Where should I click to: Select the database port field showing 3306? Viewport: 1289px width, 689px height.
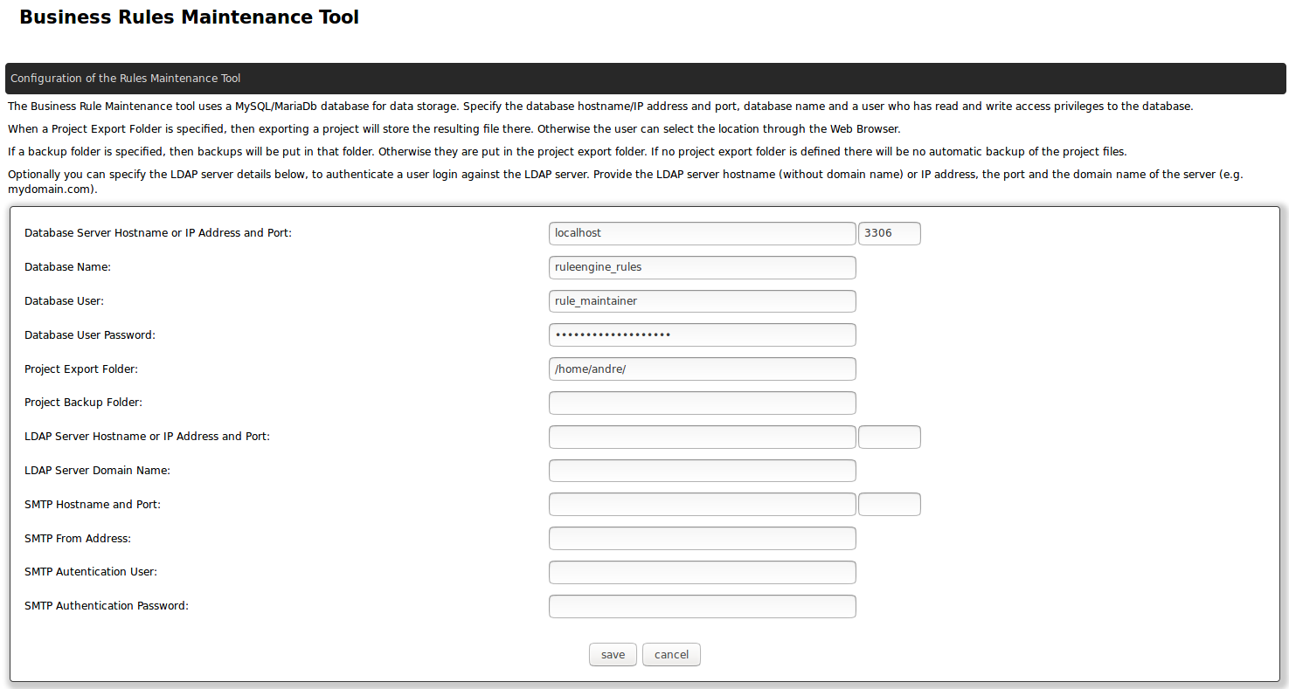pyautogui.click(x=890, y=233)
